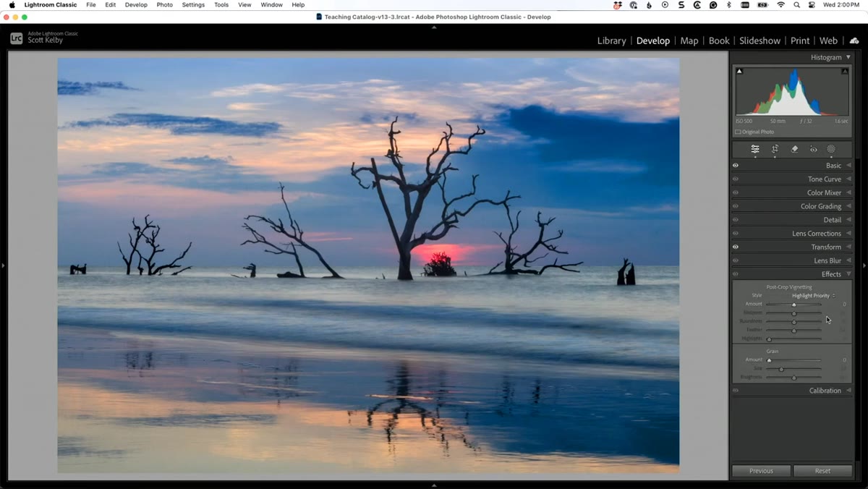This screenshot has height=489, width=868.
Task: Open the Photo menu
Action: (x=165, y=5)
